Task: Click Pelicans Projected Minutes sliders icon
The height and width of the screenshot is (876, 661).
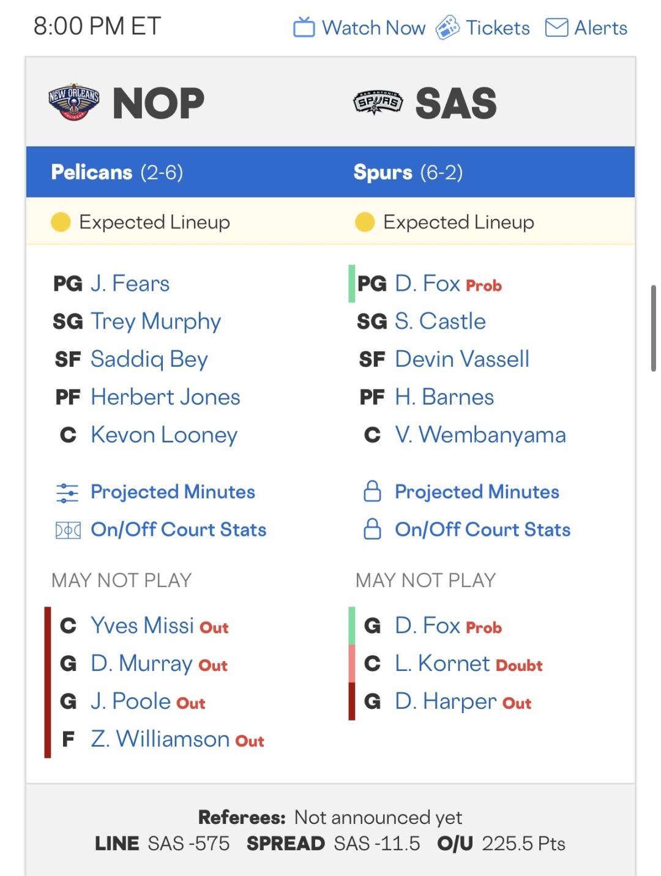Action: (x=67, y=492)
